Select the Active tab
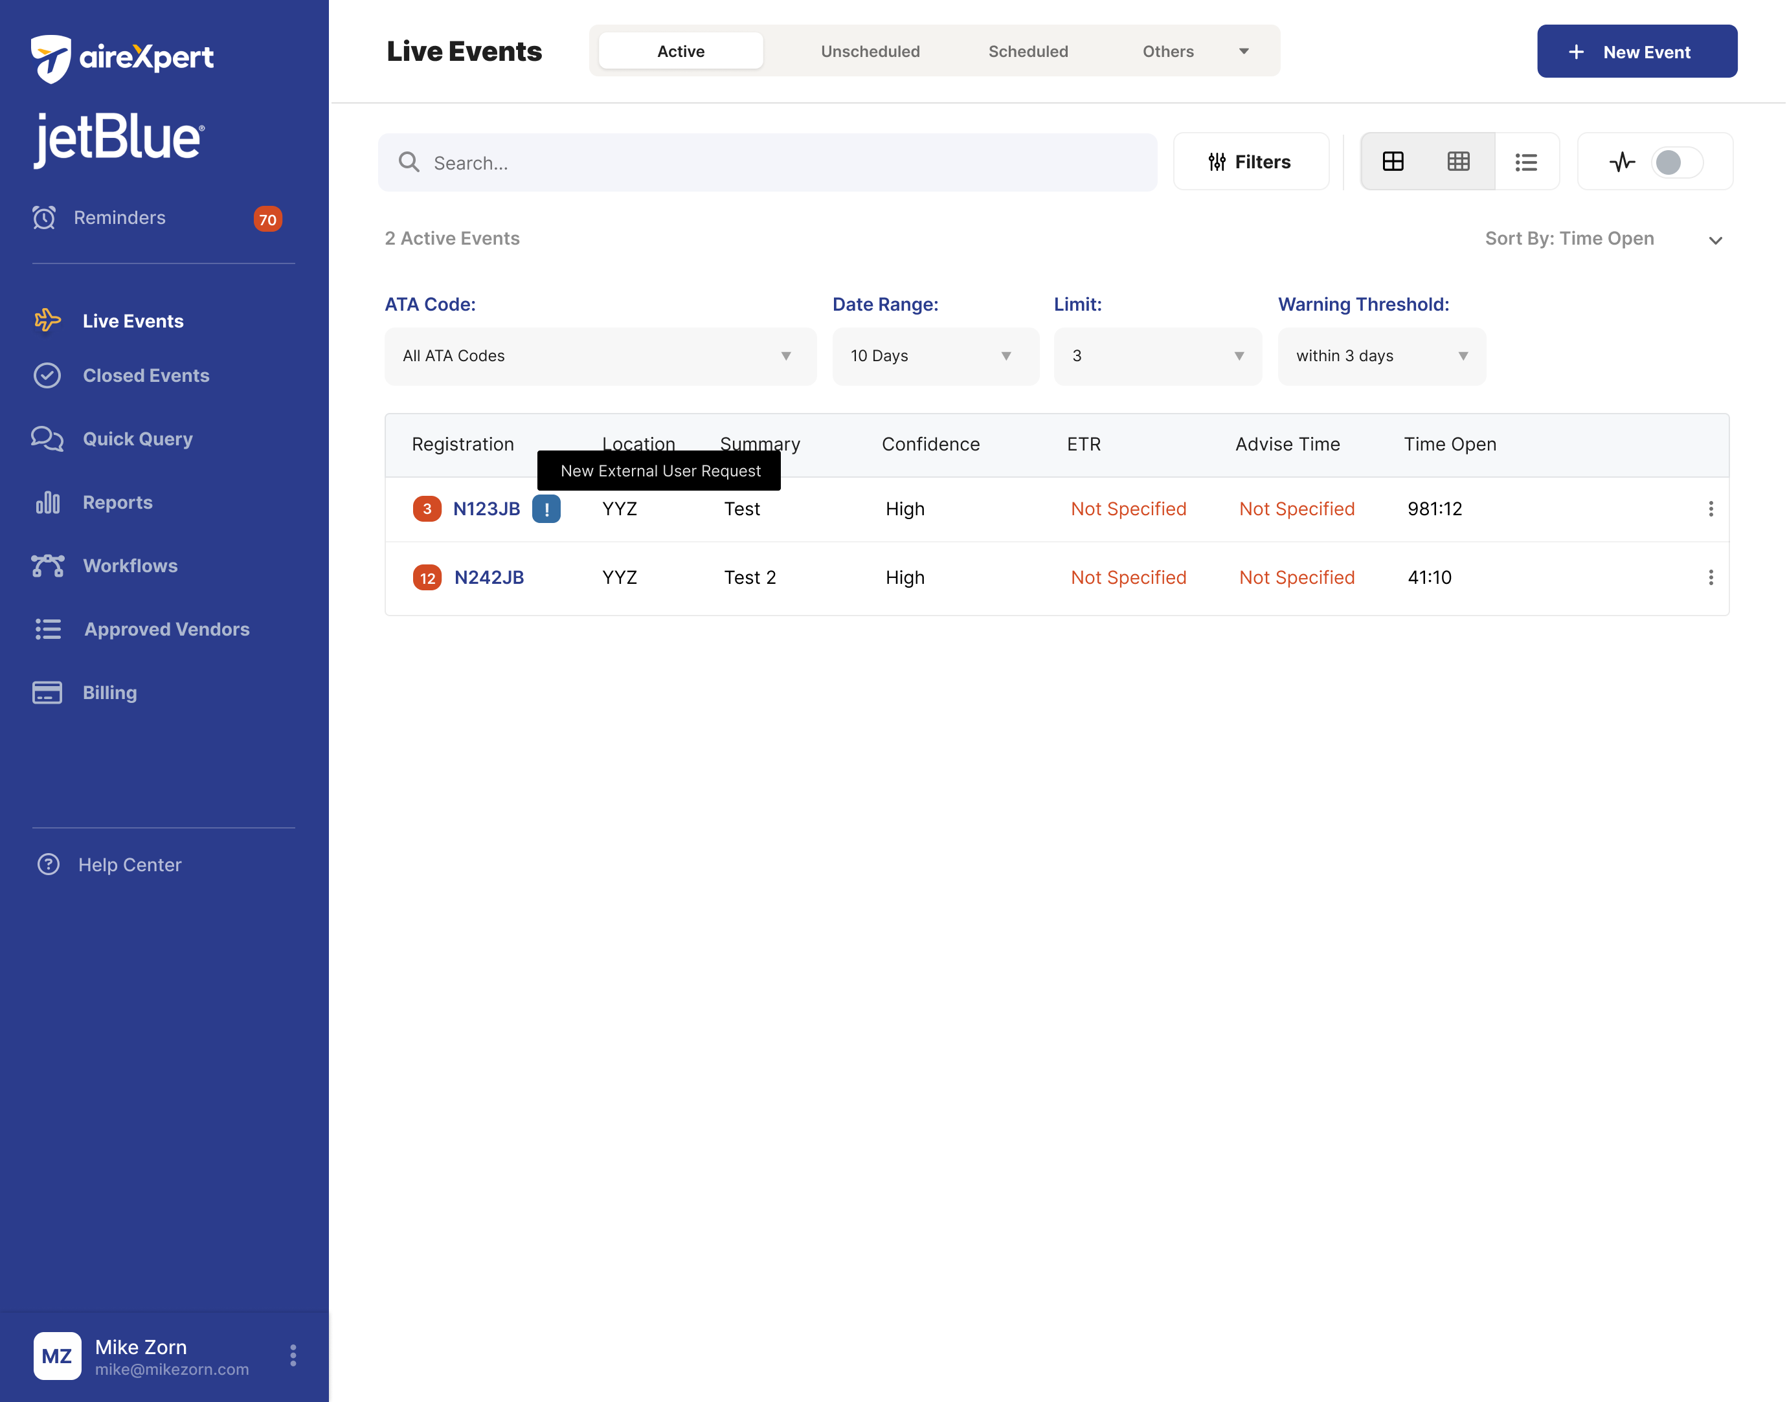 [680, 51]
